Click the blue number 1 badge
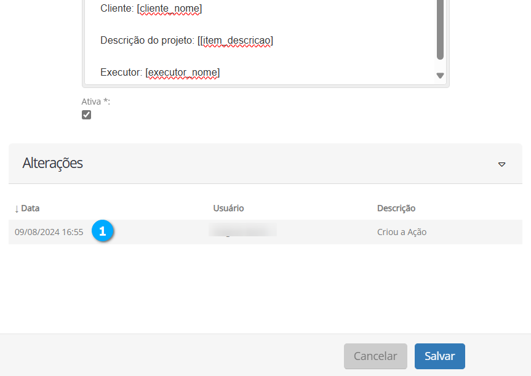The width and height of the screenshot is (531, 376). (x=103, y=231)
